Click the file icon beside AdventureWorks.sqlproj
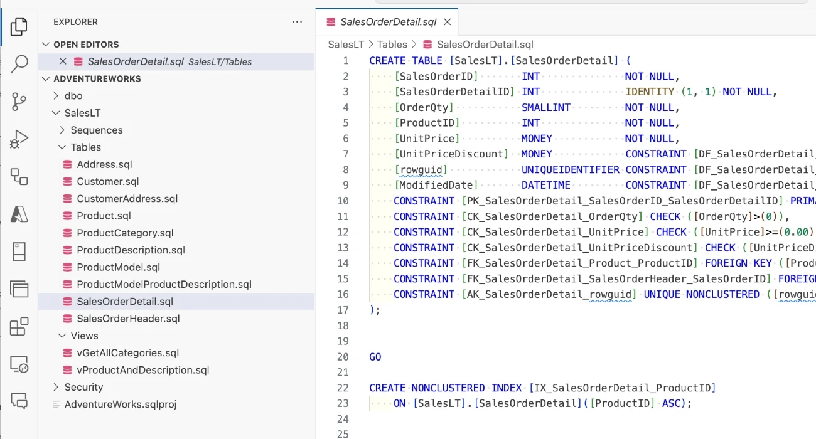816x439 pixels. point(56,405)
